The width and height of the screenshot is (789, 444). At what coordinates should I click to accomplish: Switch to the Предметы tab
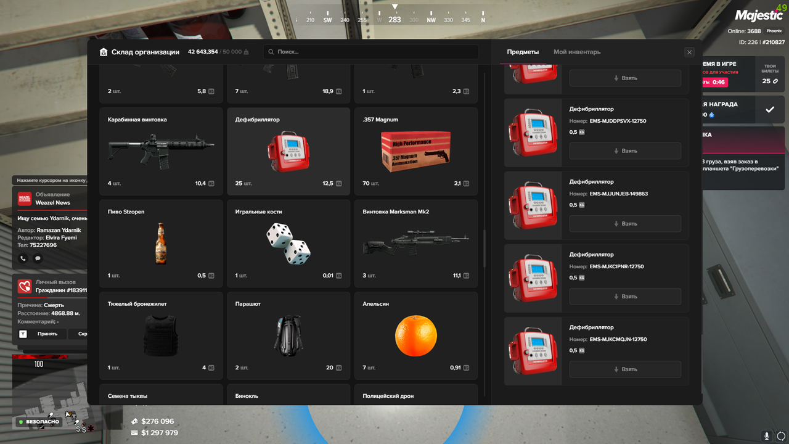point(523,52)
